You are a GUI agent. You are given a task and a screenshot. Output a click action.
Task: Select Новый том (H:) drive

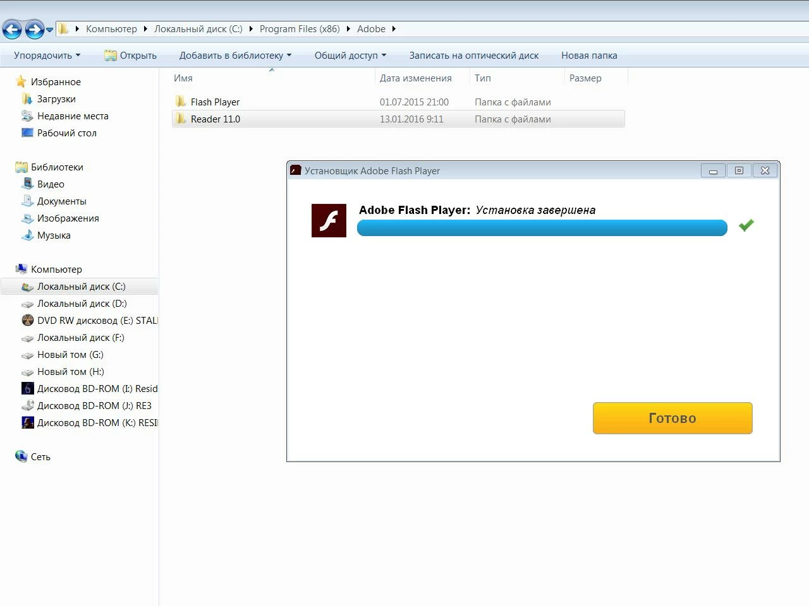[70, 372]
